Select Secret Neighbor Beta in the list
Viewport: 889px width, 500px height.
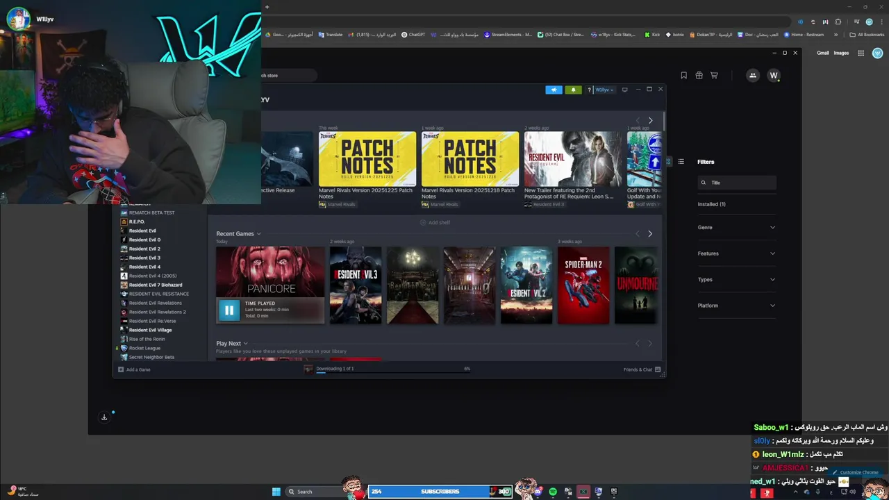point(151,357)
